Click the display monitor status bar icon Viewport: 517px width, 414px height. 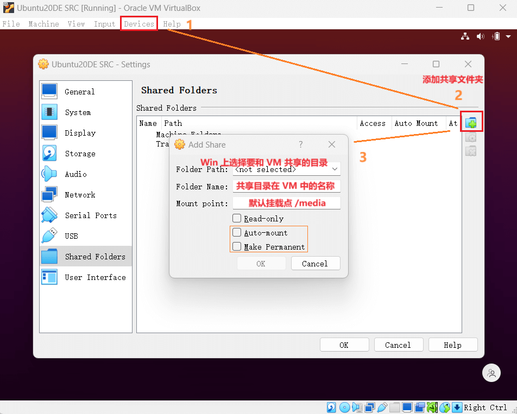pyautogui.click(x=407, y=407)
